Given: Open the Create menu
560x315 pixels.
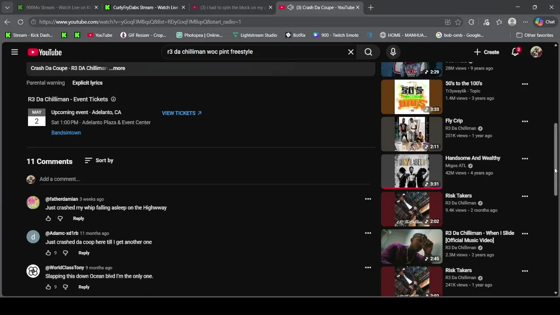Looking at the screenshot, I should 486,52.
